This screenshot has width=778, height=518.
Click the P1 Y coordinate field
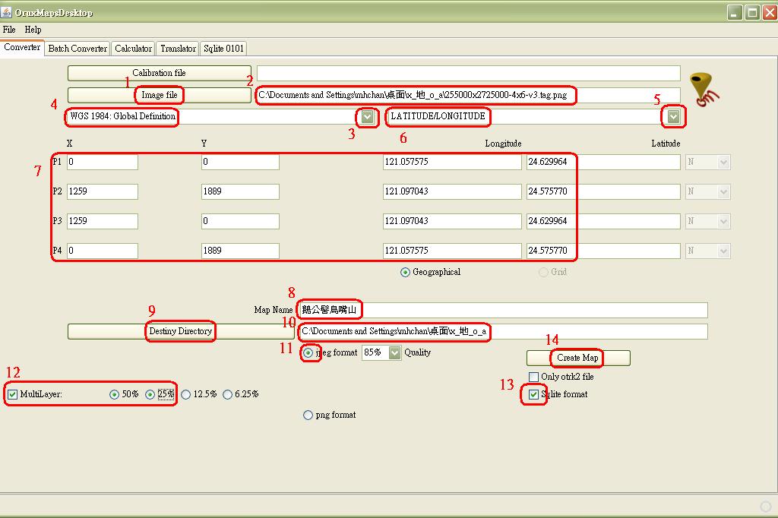click(240, 162)
